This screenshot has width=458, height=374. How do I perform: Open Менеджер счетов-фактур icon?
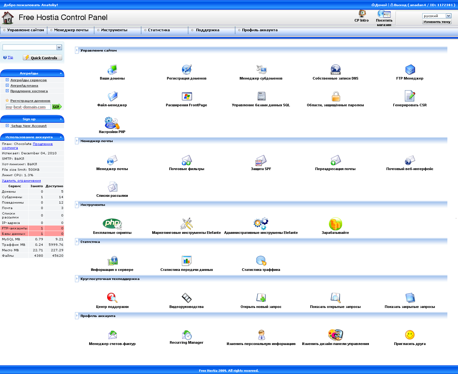coord(112,335)
